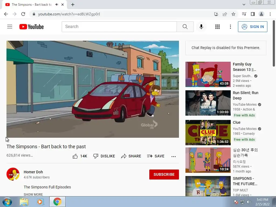Open the Korean Simpsons 10:24 video thumbnail
The height and width of the screenshot is (207, 276).
click(x=208, y=160)
